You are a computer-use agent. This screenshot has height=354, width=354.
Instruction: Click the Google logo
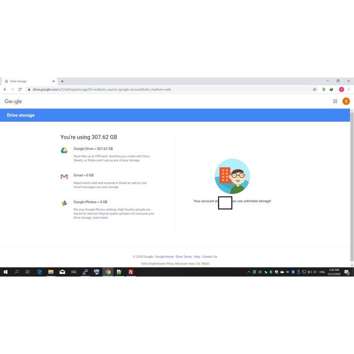click(13, 102)
